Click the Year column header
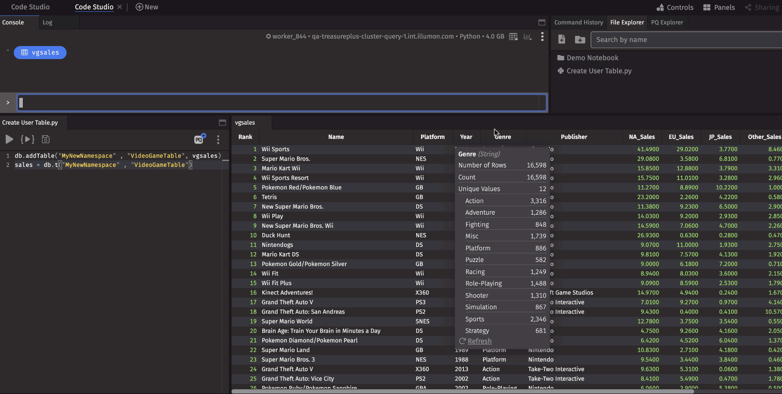 pos(466,137)
